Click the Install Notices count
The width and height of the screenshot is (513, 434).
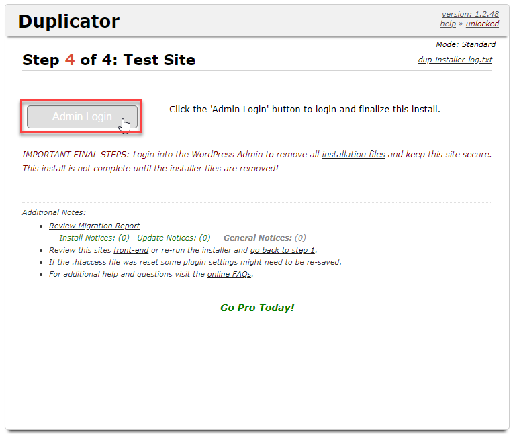pos(94,238)
